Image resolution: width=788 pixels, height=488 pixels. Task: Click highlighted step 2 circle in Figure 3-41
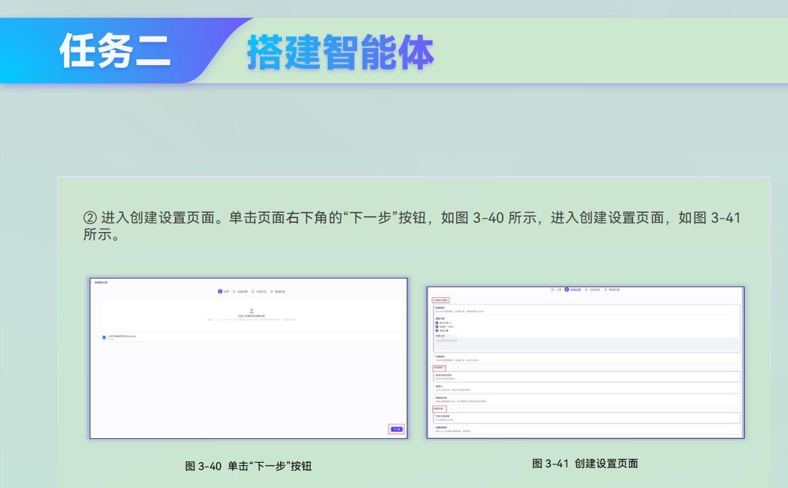[567, 289]
